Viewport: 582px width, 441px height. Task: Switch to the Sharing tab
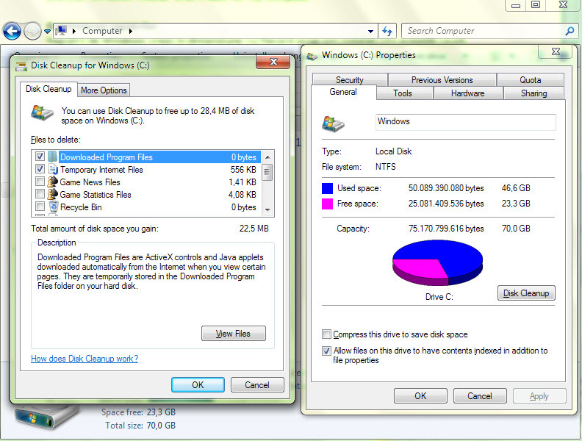533,93
